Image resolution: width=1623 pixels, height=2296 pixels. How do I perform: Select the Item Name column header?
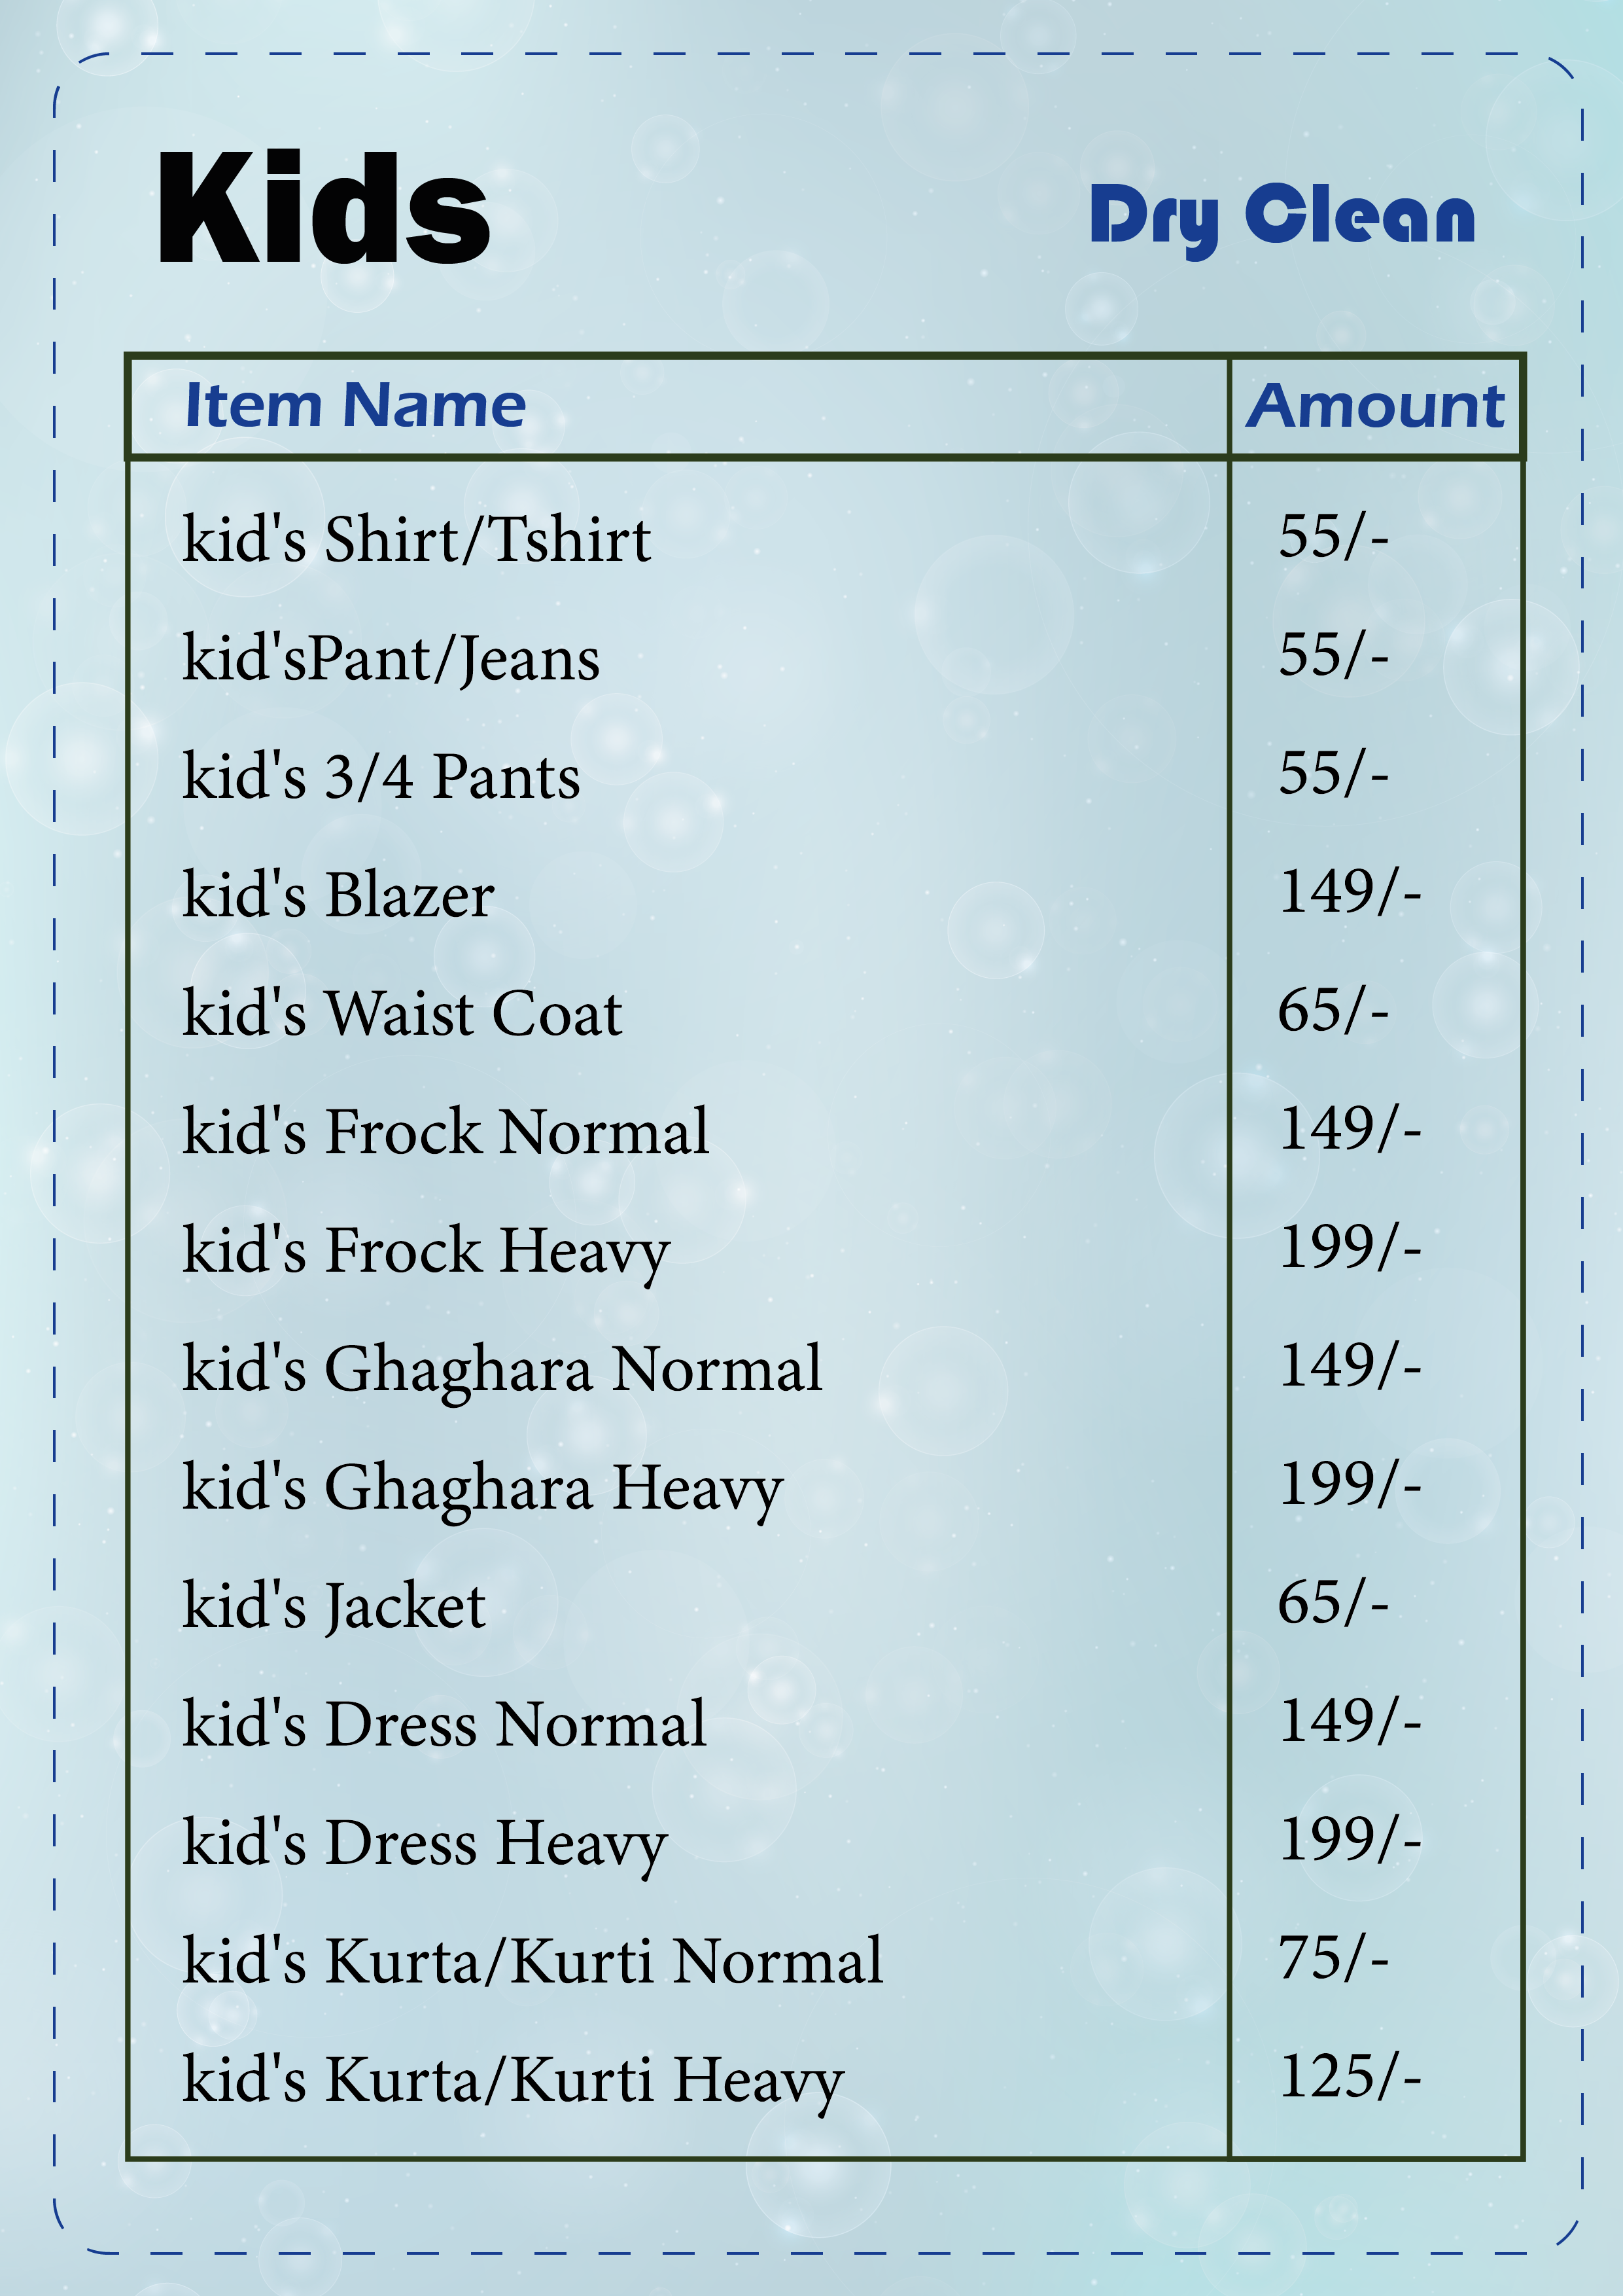356,405
